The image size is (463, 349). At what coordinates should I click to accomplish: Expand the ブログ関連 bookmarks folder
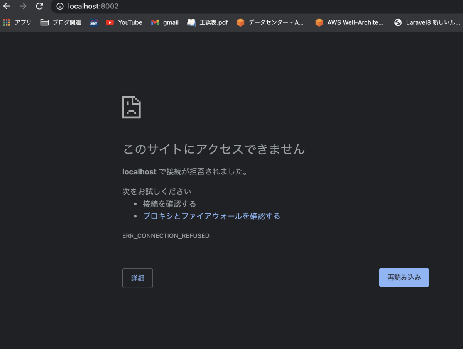point(60,22)
